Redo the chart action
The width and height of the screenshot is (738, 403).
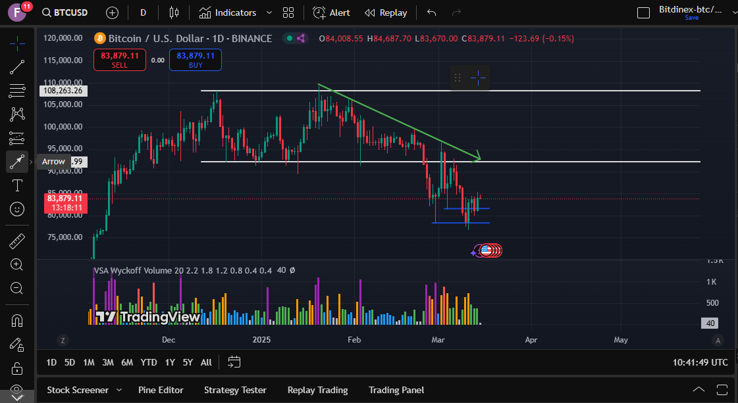456,12
